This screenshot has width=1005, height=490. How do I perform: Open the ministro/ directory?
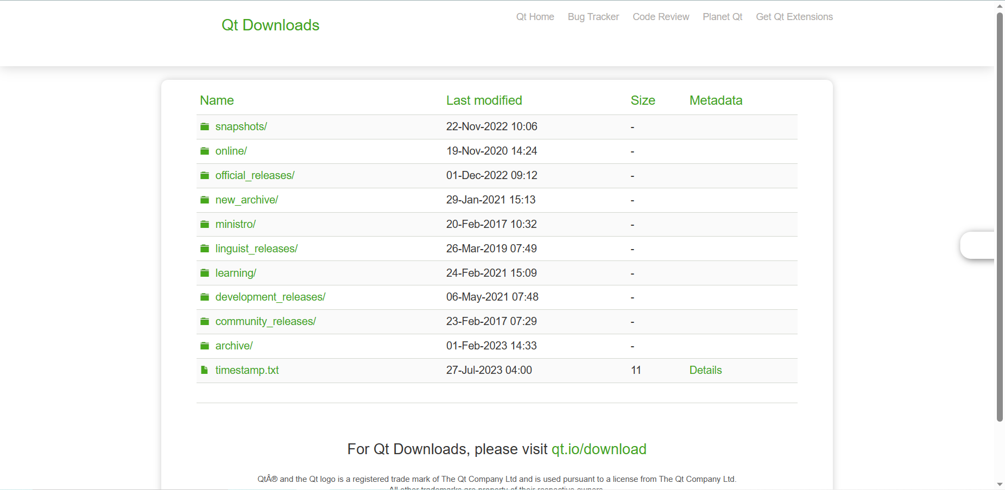[236, 224]
